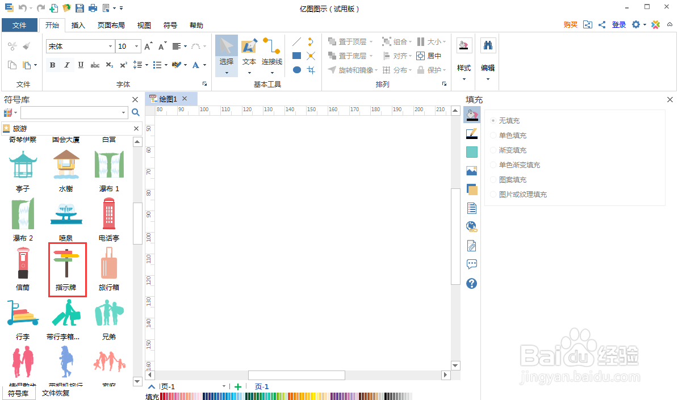Screen dimensions: 678x400
Task: Pick the red swatch in bottom color palette
Action: point(162,396)
